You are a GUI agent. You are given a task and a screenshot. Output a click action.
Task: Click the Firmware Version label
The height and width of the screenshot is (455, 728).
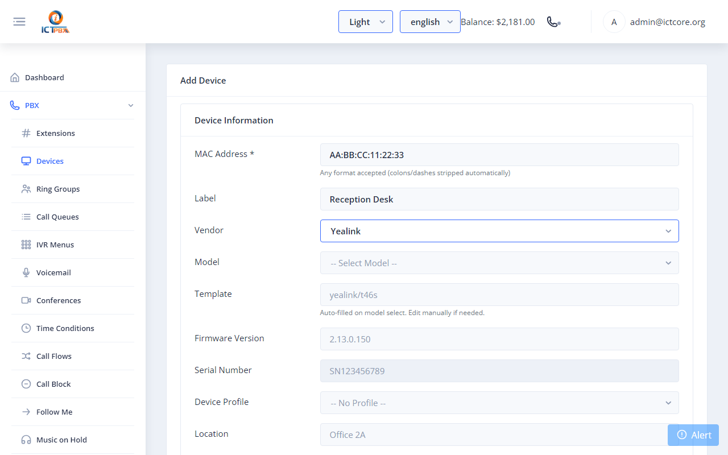[x=229, y=338]
